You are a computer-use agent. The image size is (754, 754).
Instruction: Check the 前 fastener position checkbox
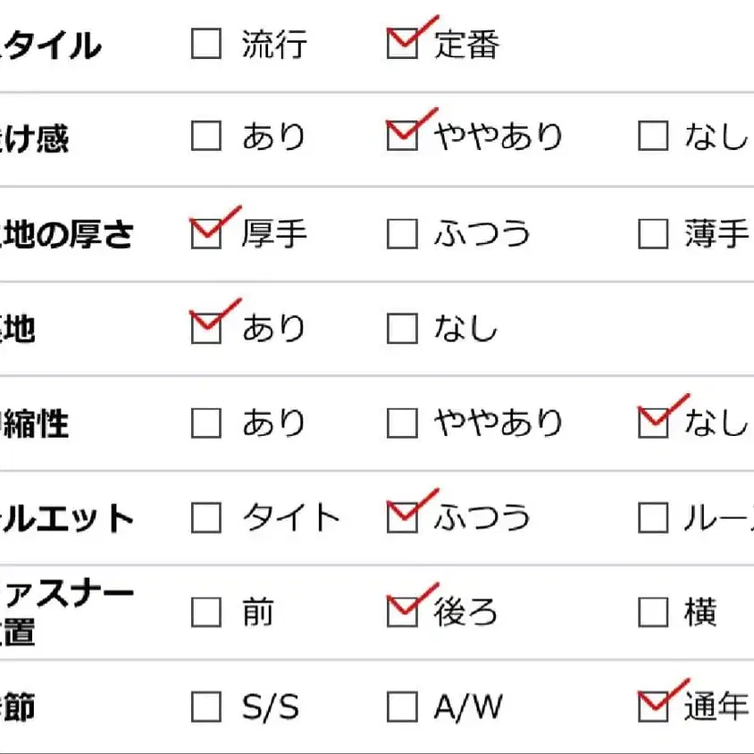tap(206, 612)
